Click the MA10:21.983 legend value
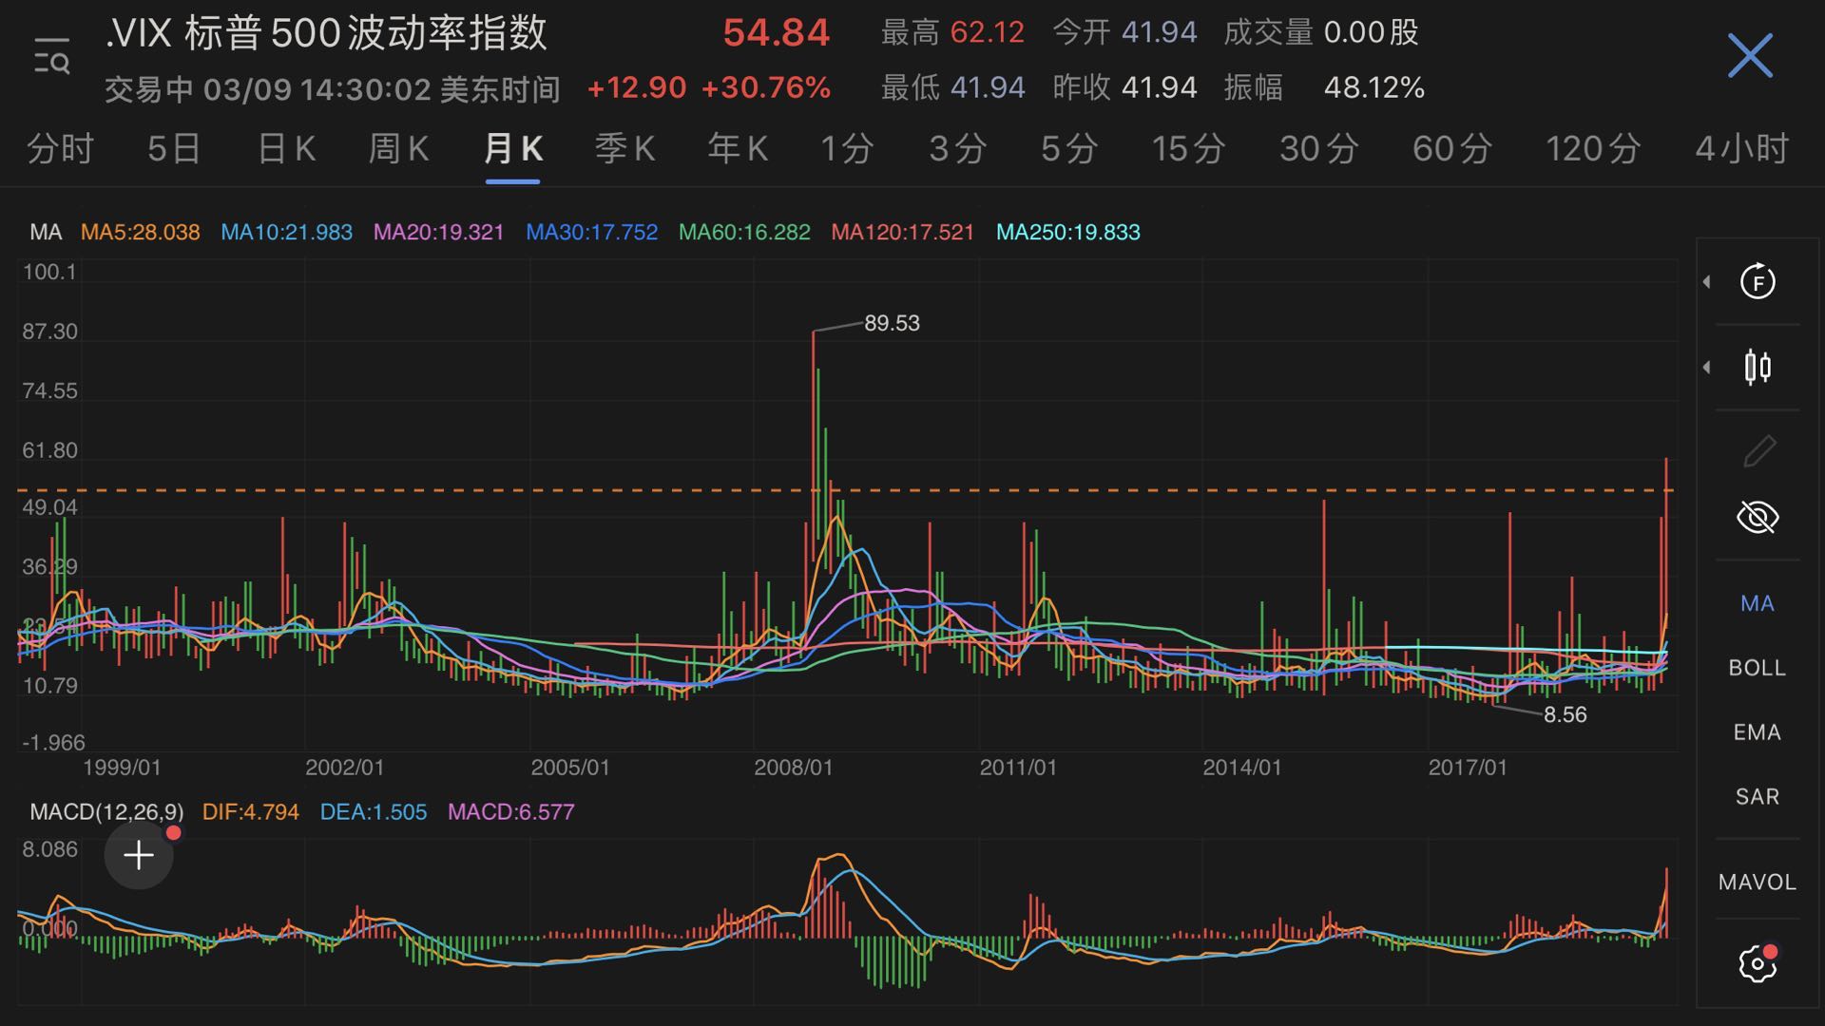 pos(286,233)
